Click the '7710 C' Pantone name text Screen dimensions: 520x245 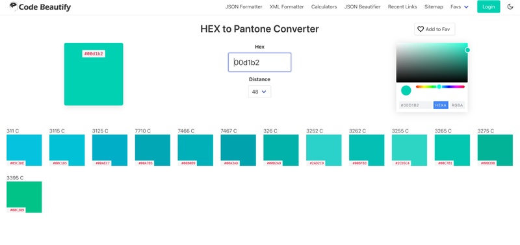click(142, 131)
